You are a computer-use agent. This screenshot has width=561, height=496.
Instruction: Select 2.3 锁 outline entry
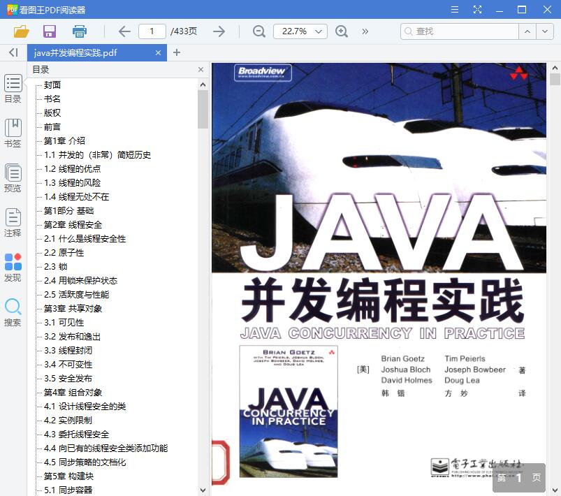56,267
